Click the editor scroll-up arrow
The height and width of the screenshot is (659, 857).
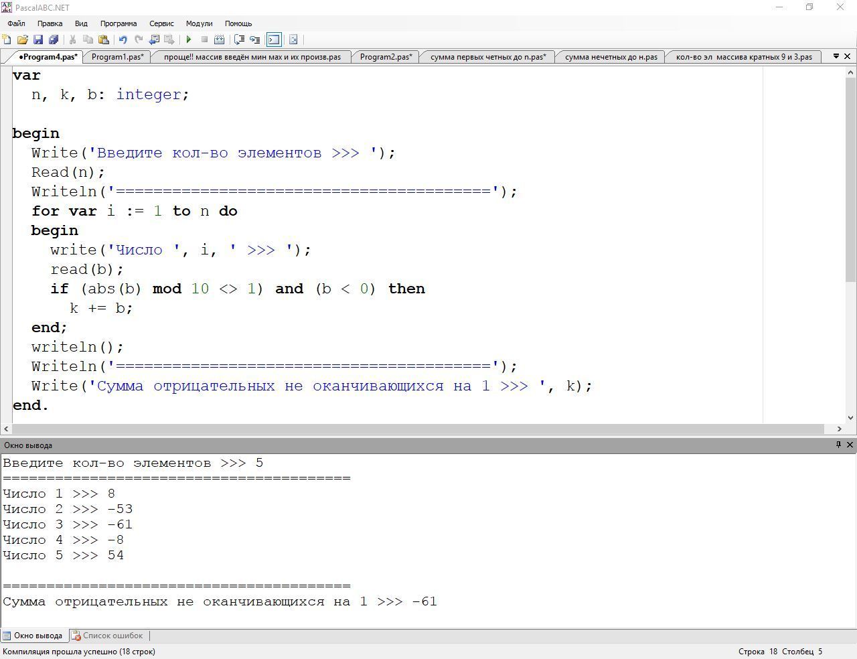pyautogui.click(x=850, y=72)
